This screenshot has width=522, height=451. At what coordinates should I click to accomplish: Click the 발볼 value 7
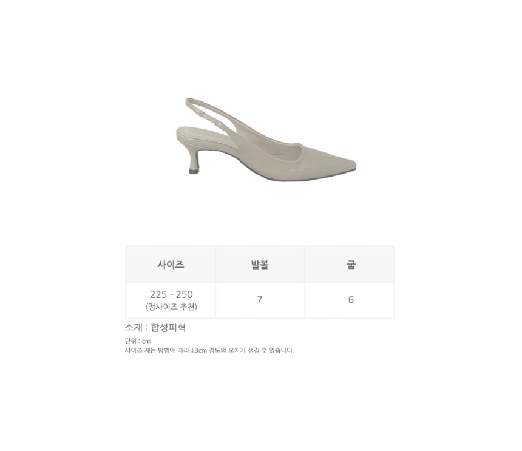260,300
